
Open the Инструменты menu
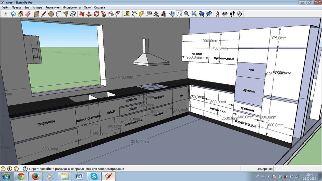pyautogui.click(x=72, y=7)
